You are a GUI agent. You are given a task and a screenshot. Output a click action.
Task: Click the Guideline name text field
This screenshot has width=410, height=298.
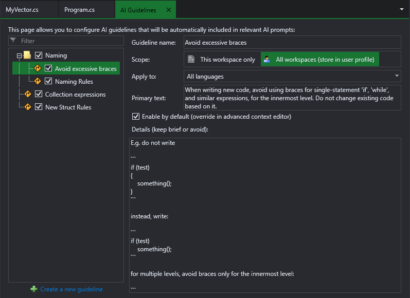point(292,42)
